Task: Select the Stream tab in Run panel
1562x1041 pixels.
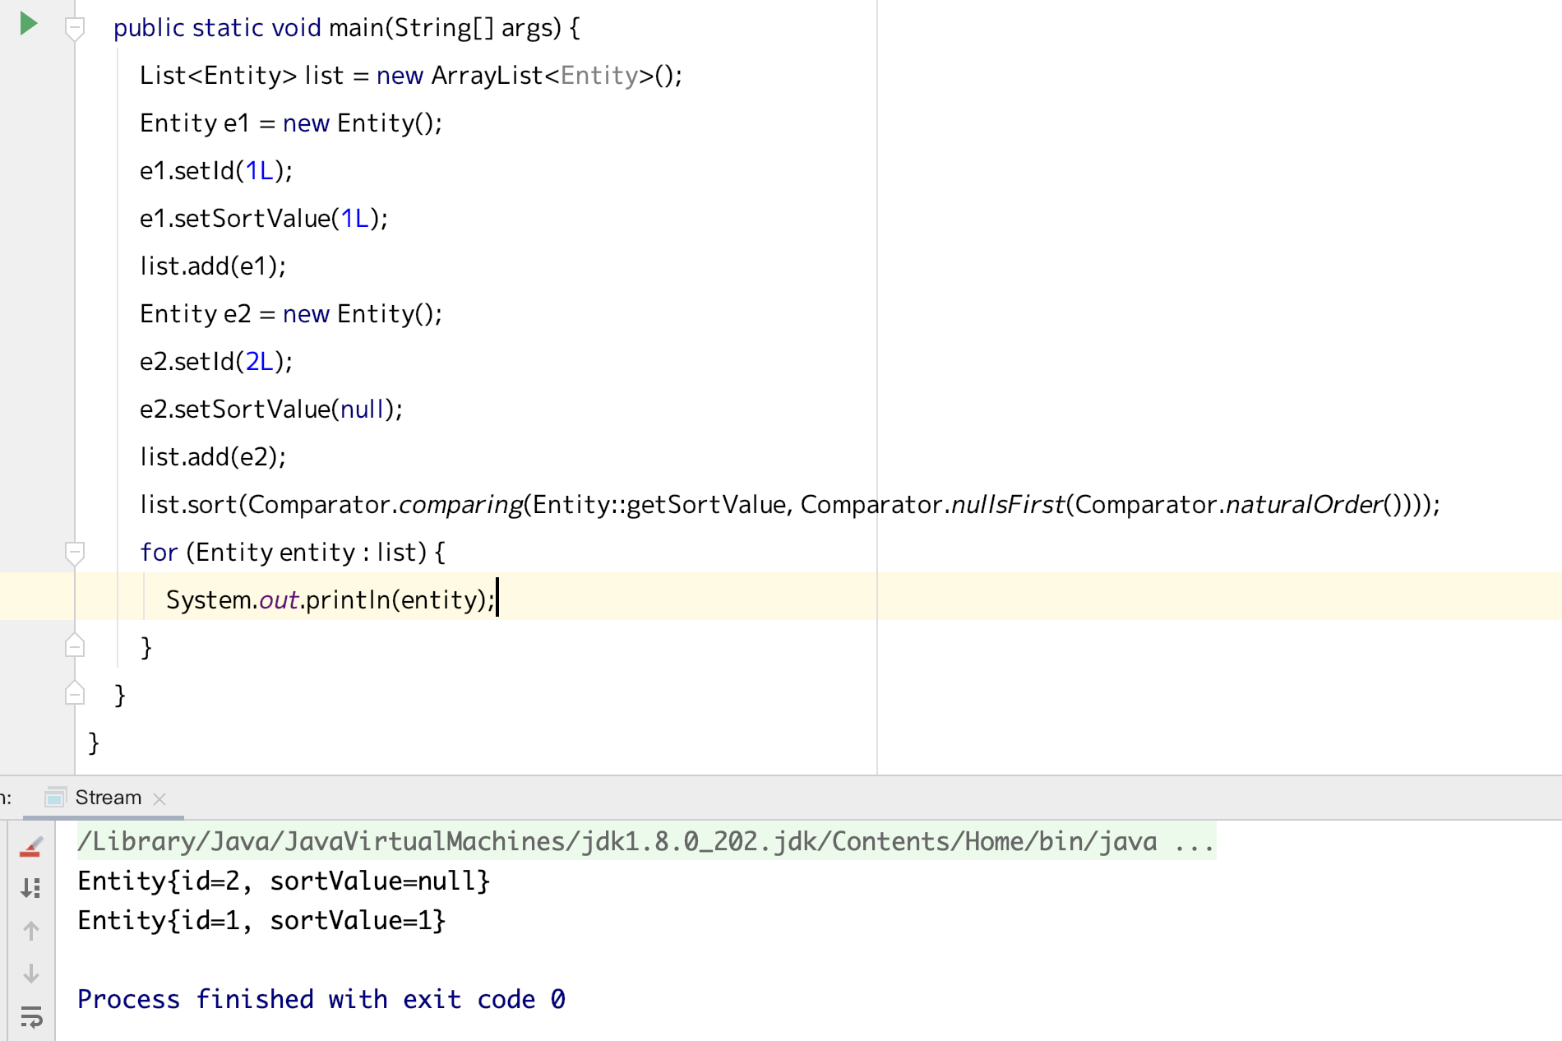Action: [x=108, y=798]
